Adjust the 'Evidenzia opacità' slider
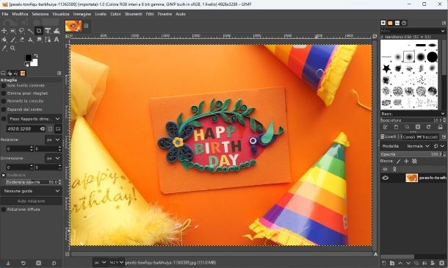 click(x=34, y=182)
